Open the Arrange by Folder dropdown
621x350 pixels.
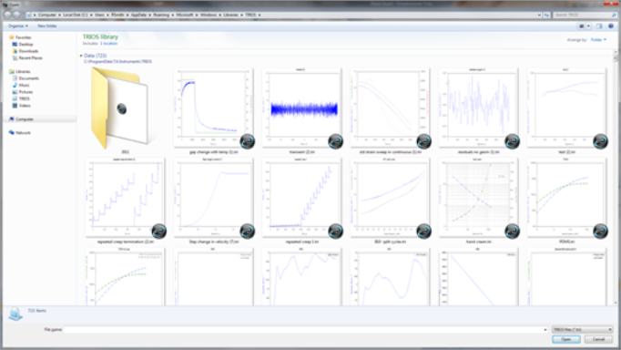coord(598,39)
